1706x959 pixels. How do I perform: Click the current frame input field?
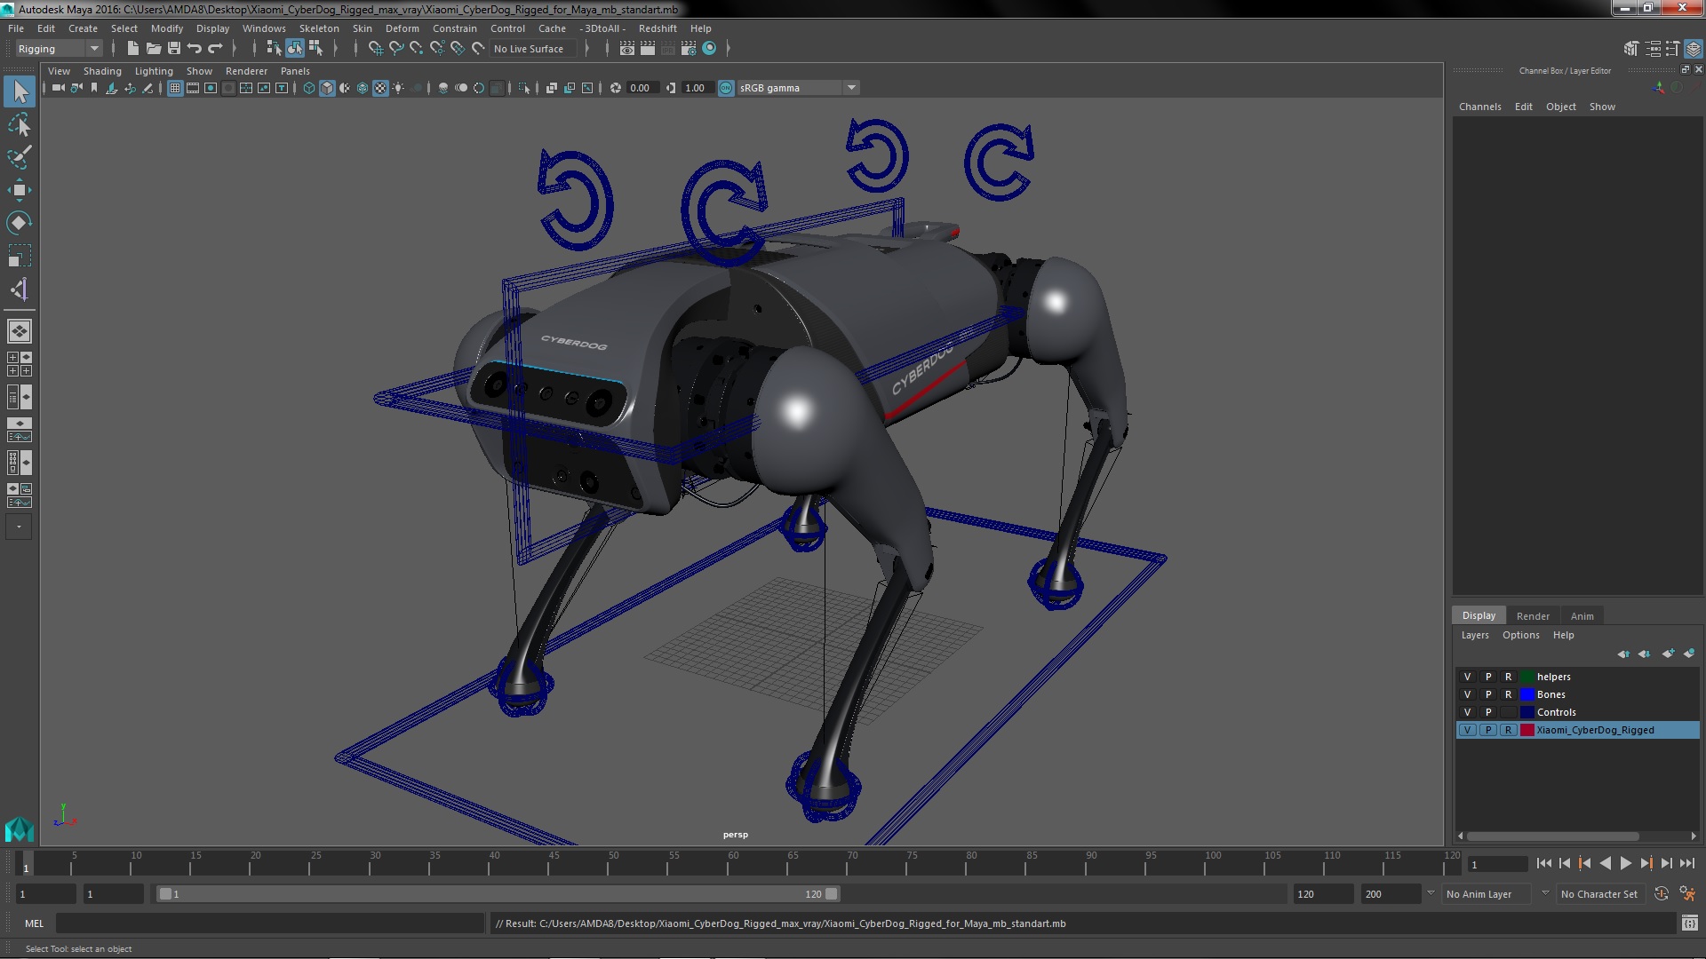pos(1497,864)
